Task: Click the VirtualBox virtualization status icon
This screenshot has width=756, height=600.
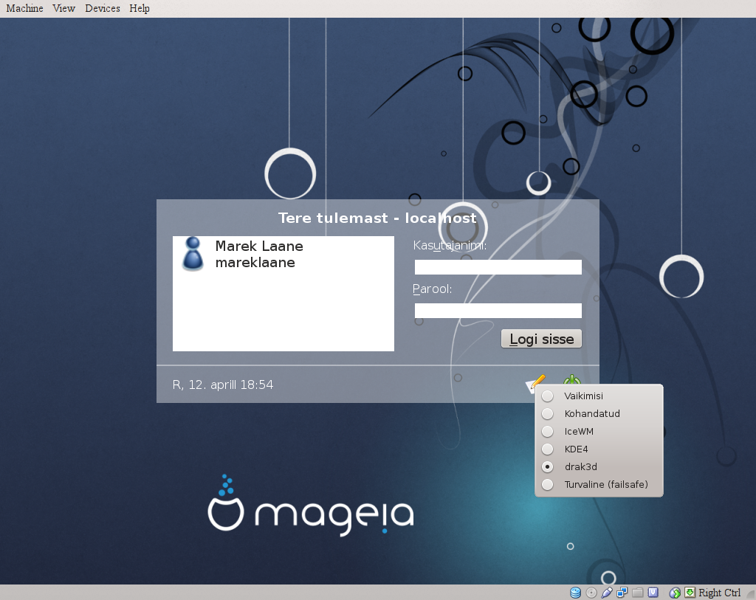Action: (x=653, y=593)
